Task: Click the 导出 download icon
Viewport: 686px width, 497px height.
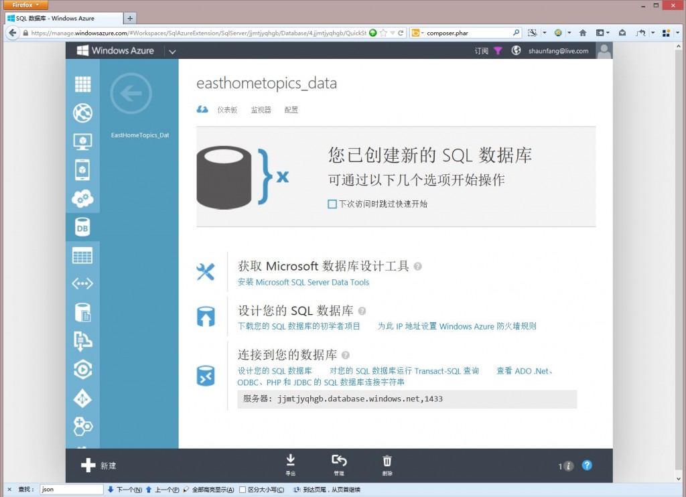Action: [x=291, y=461]
